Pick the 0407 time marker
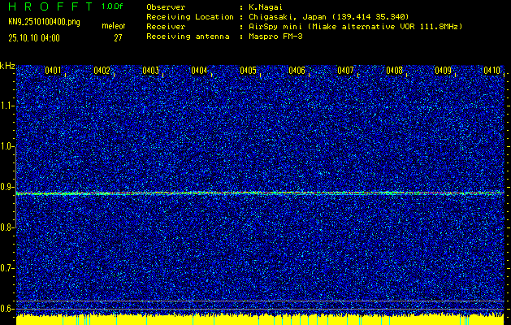Image resolution: width=511 pixels, height=325 pixels. click(x=346, y=71)
